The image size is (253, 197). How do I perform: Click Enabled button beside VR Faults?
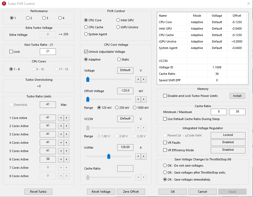click(x=228, y=142)
